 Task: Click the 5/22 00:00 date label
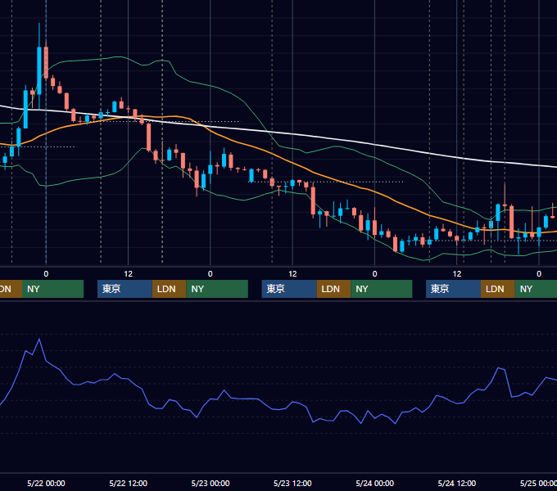(x=46, y=483)
